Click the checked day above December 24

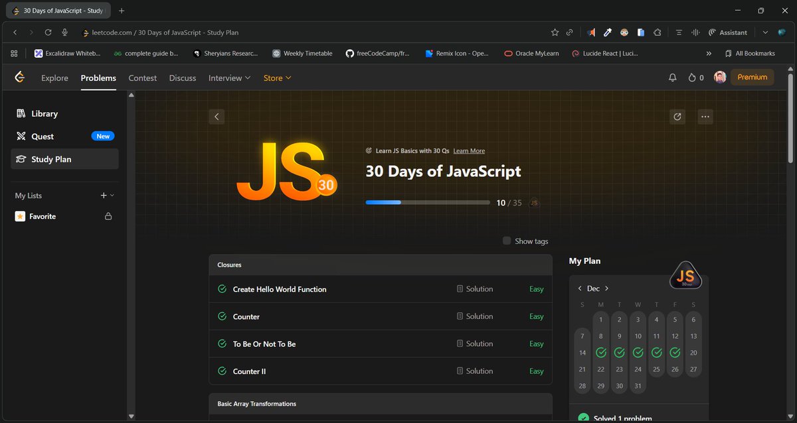click(x=638, y=353)
